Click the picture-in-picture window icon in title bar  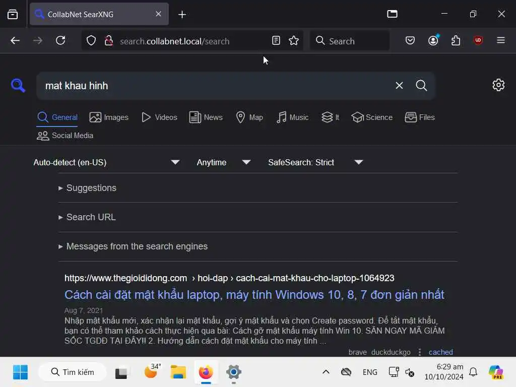tap(392, 14)
